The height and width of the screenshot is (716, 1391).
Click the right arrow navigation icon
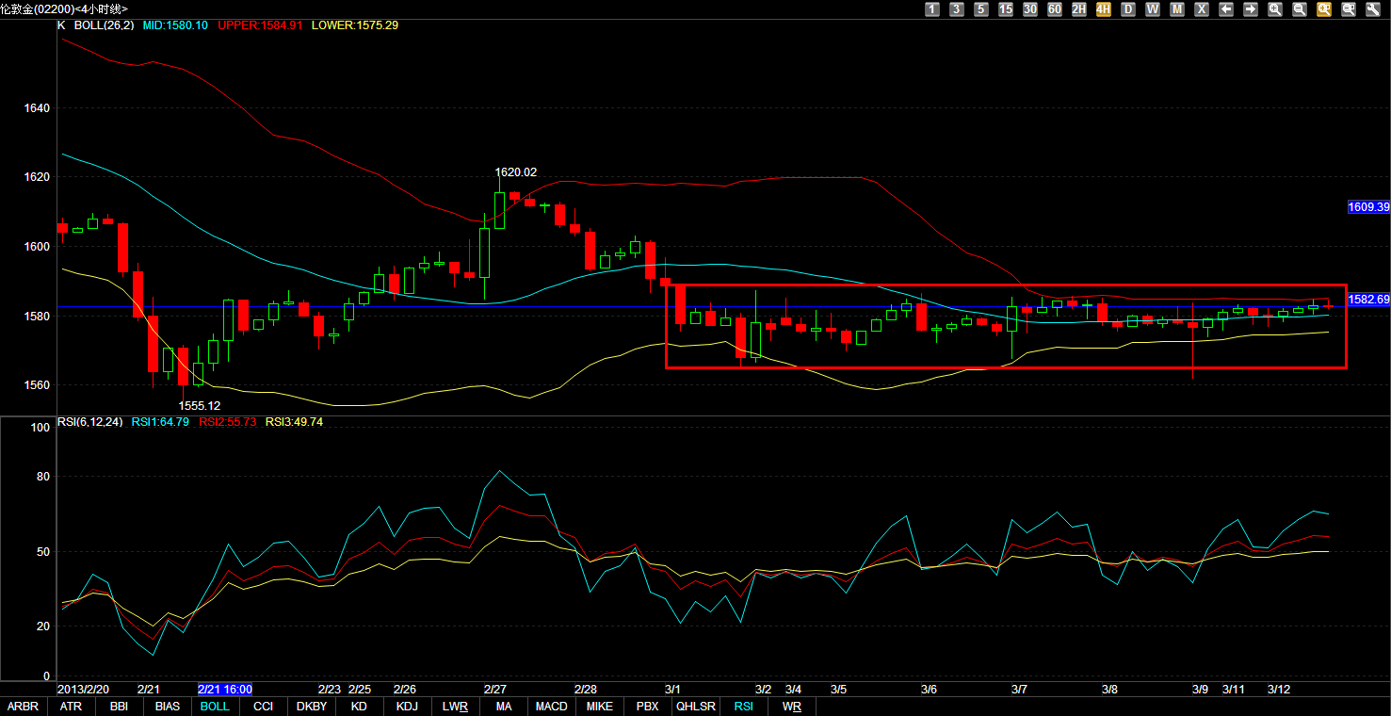[x=1251, y=9]
